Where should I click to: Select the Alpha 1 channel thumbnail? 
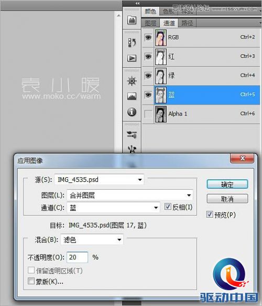pyautogui.click(x=161, y=114)
